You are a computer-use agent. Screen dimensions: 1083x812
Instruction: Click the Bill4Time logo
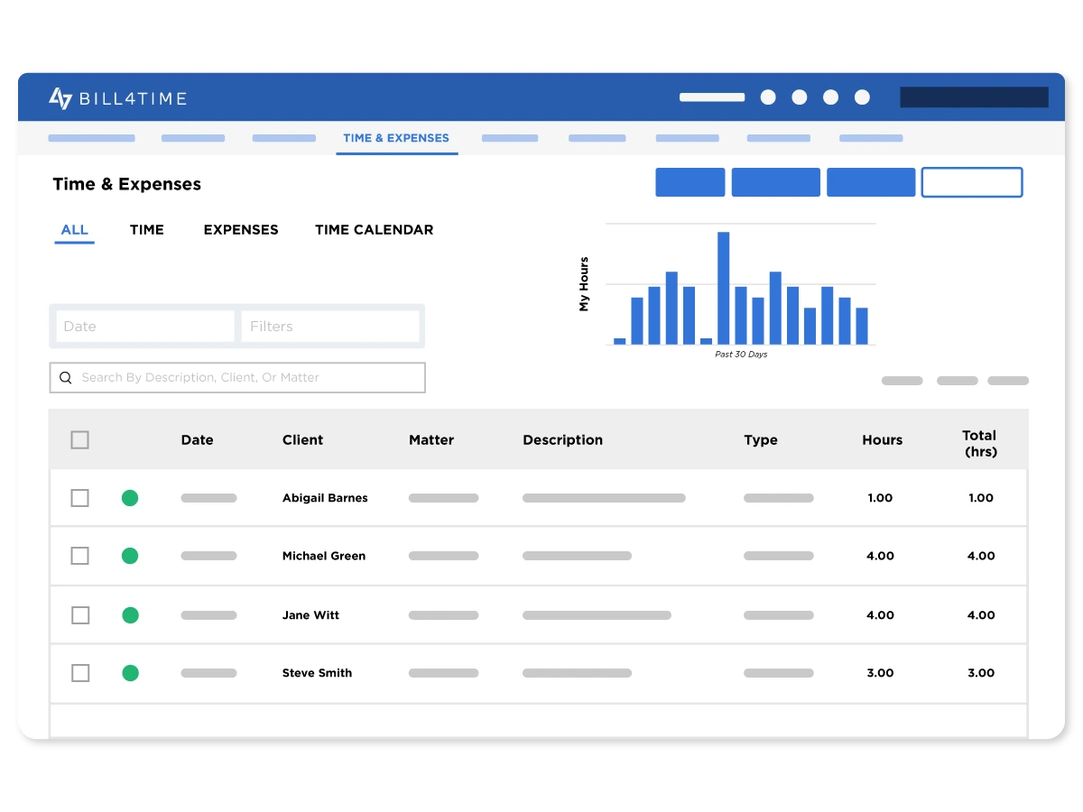117,98
